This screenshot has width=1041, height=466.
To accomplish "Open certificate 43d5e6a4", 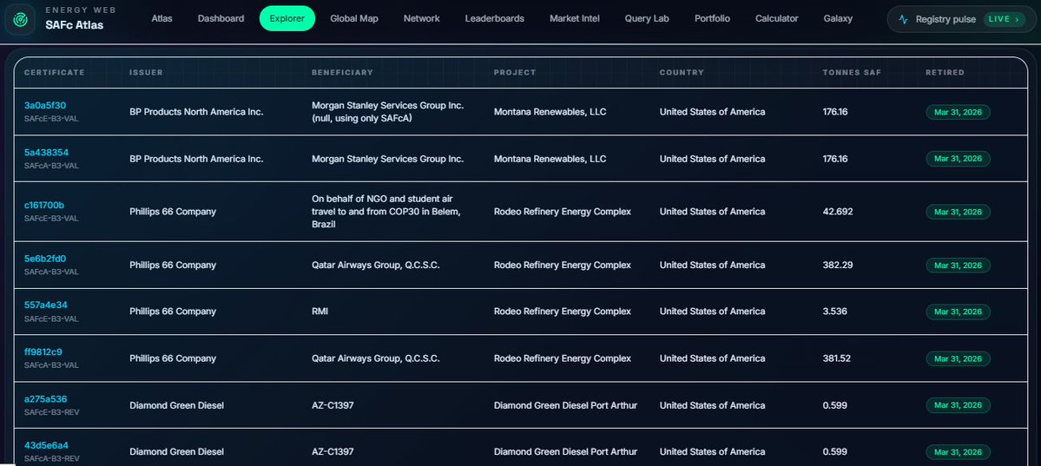I will [47, 445].
